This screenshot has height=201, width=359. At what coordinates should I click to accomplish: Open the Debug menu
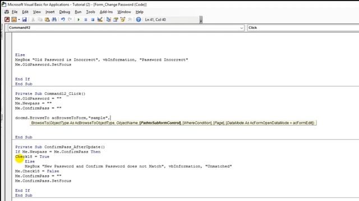point(65,12)
